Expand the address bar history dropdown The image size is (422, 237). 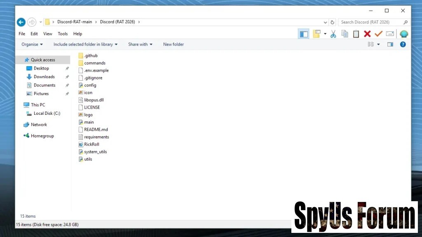[x=326, y=22]
